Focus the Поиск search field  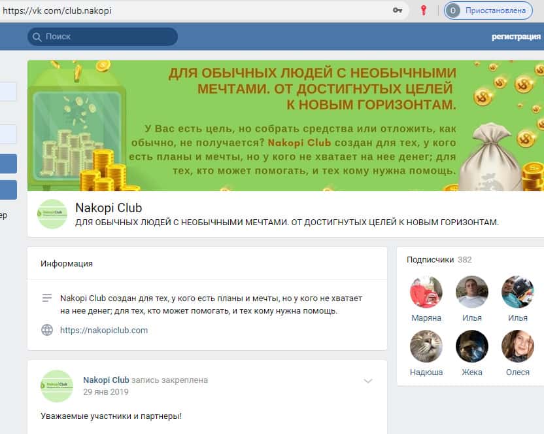(x=103, y=37)
